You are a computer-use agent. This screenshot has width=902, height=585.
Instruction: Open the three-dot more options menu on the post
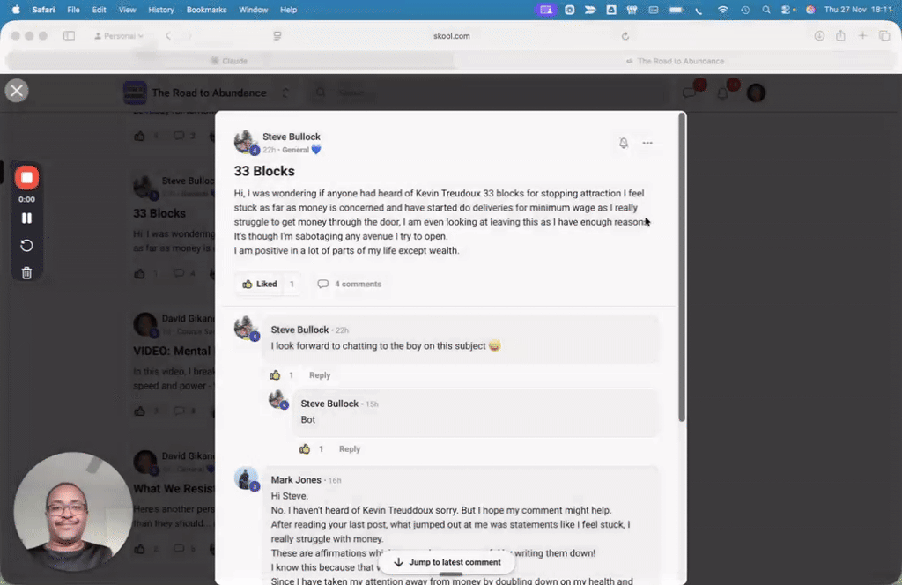click(647, 143)
